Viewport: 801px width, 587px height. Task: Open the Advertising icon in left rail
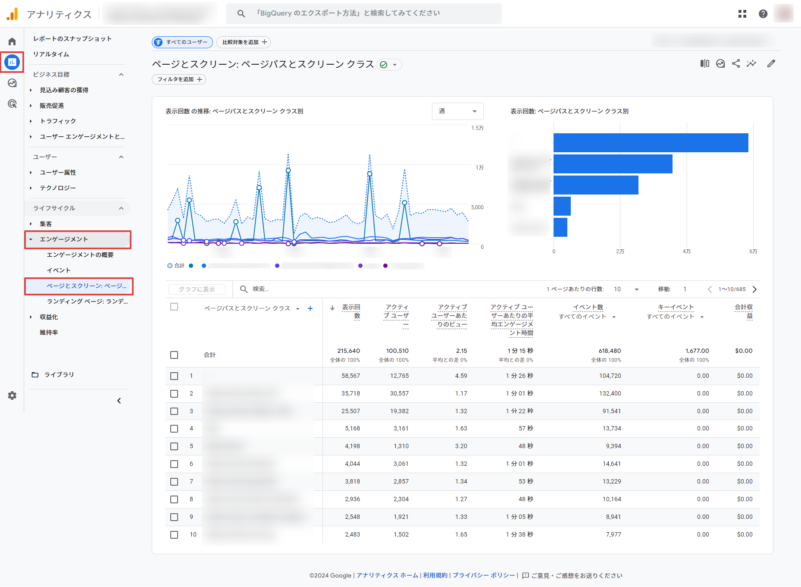tap(12, 104)
